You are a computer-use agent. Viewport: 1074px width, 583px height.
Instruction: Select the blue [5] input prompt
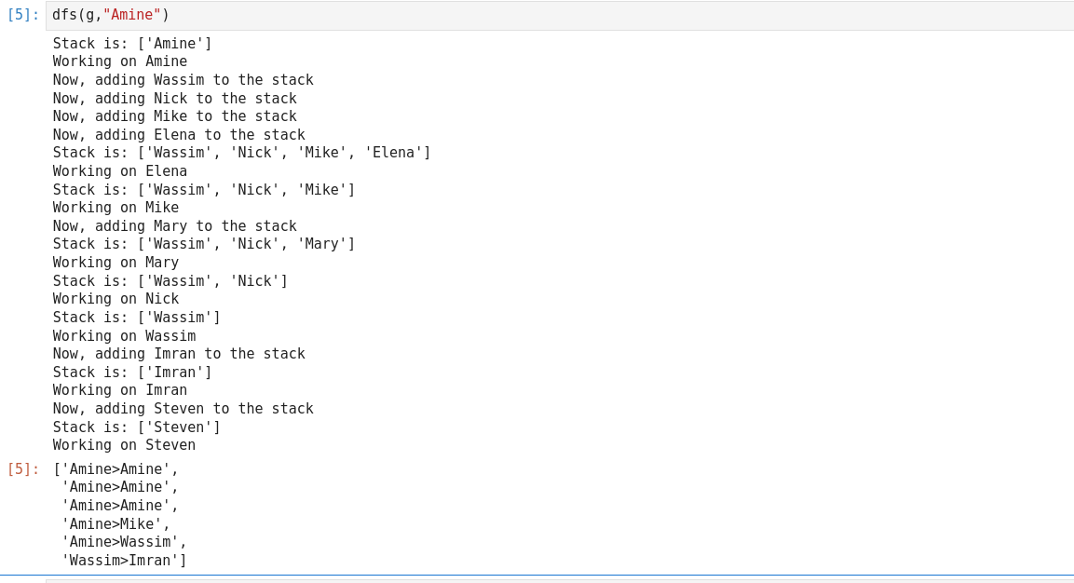point(23,15)
